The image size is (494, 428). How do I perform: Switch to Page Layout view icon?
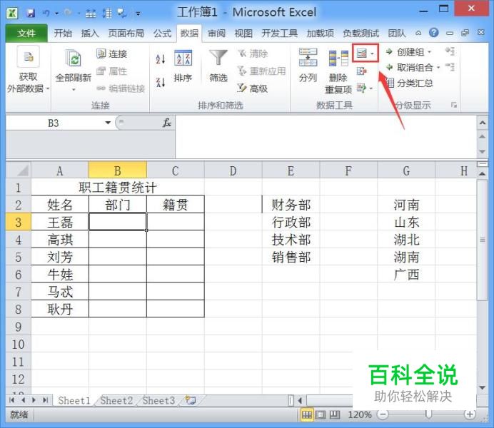(x=321, y=414)
